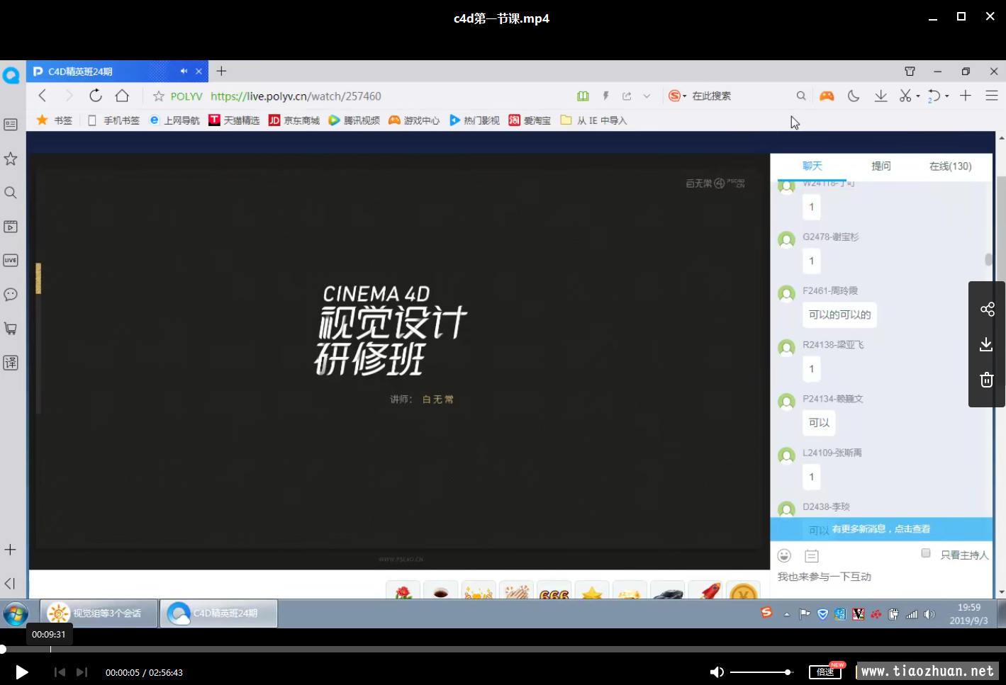Image resolution: width=1006 pixels, height=685 pixels.
Task: Switch to the 提问 questions tab
Action: point(881,166)
